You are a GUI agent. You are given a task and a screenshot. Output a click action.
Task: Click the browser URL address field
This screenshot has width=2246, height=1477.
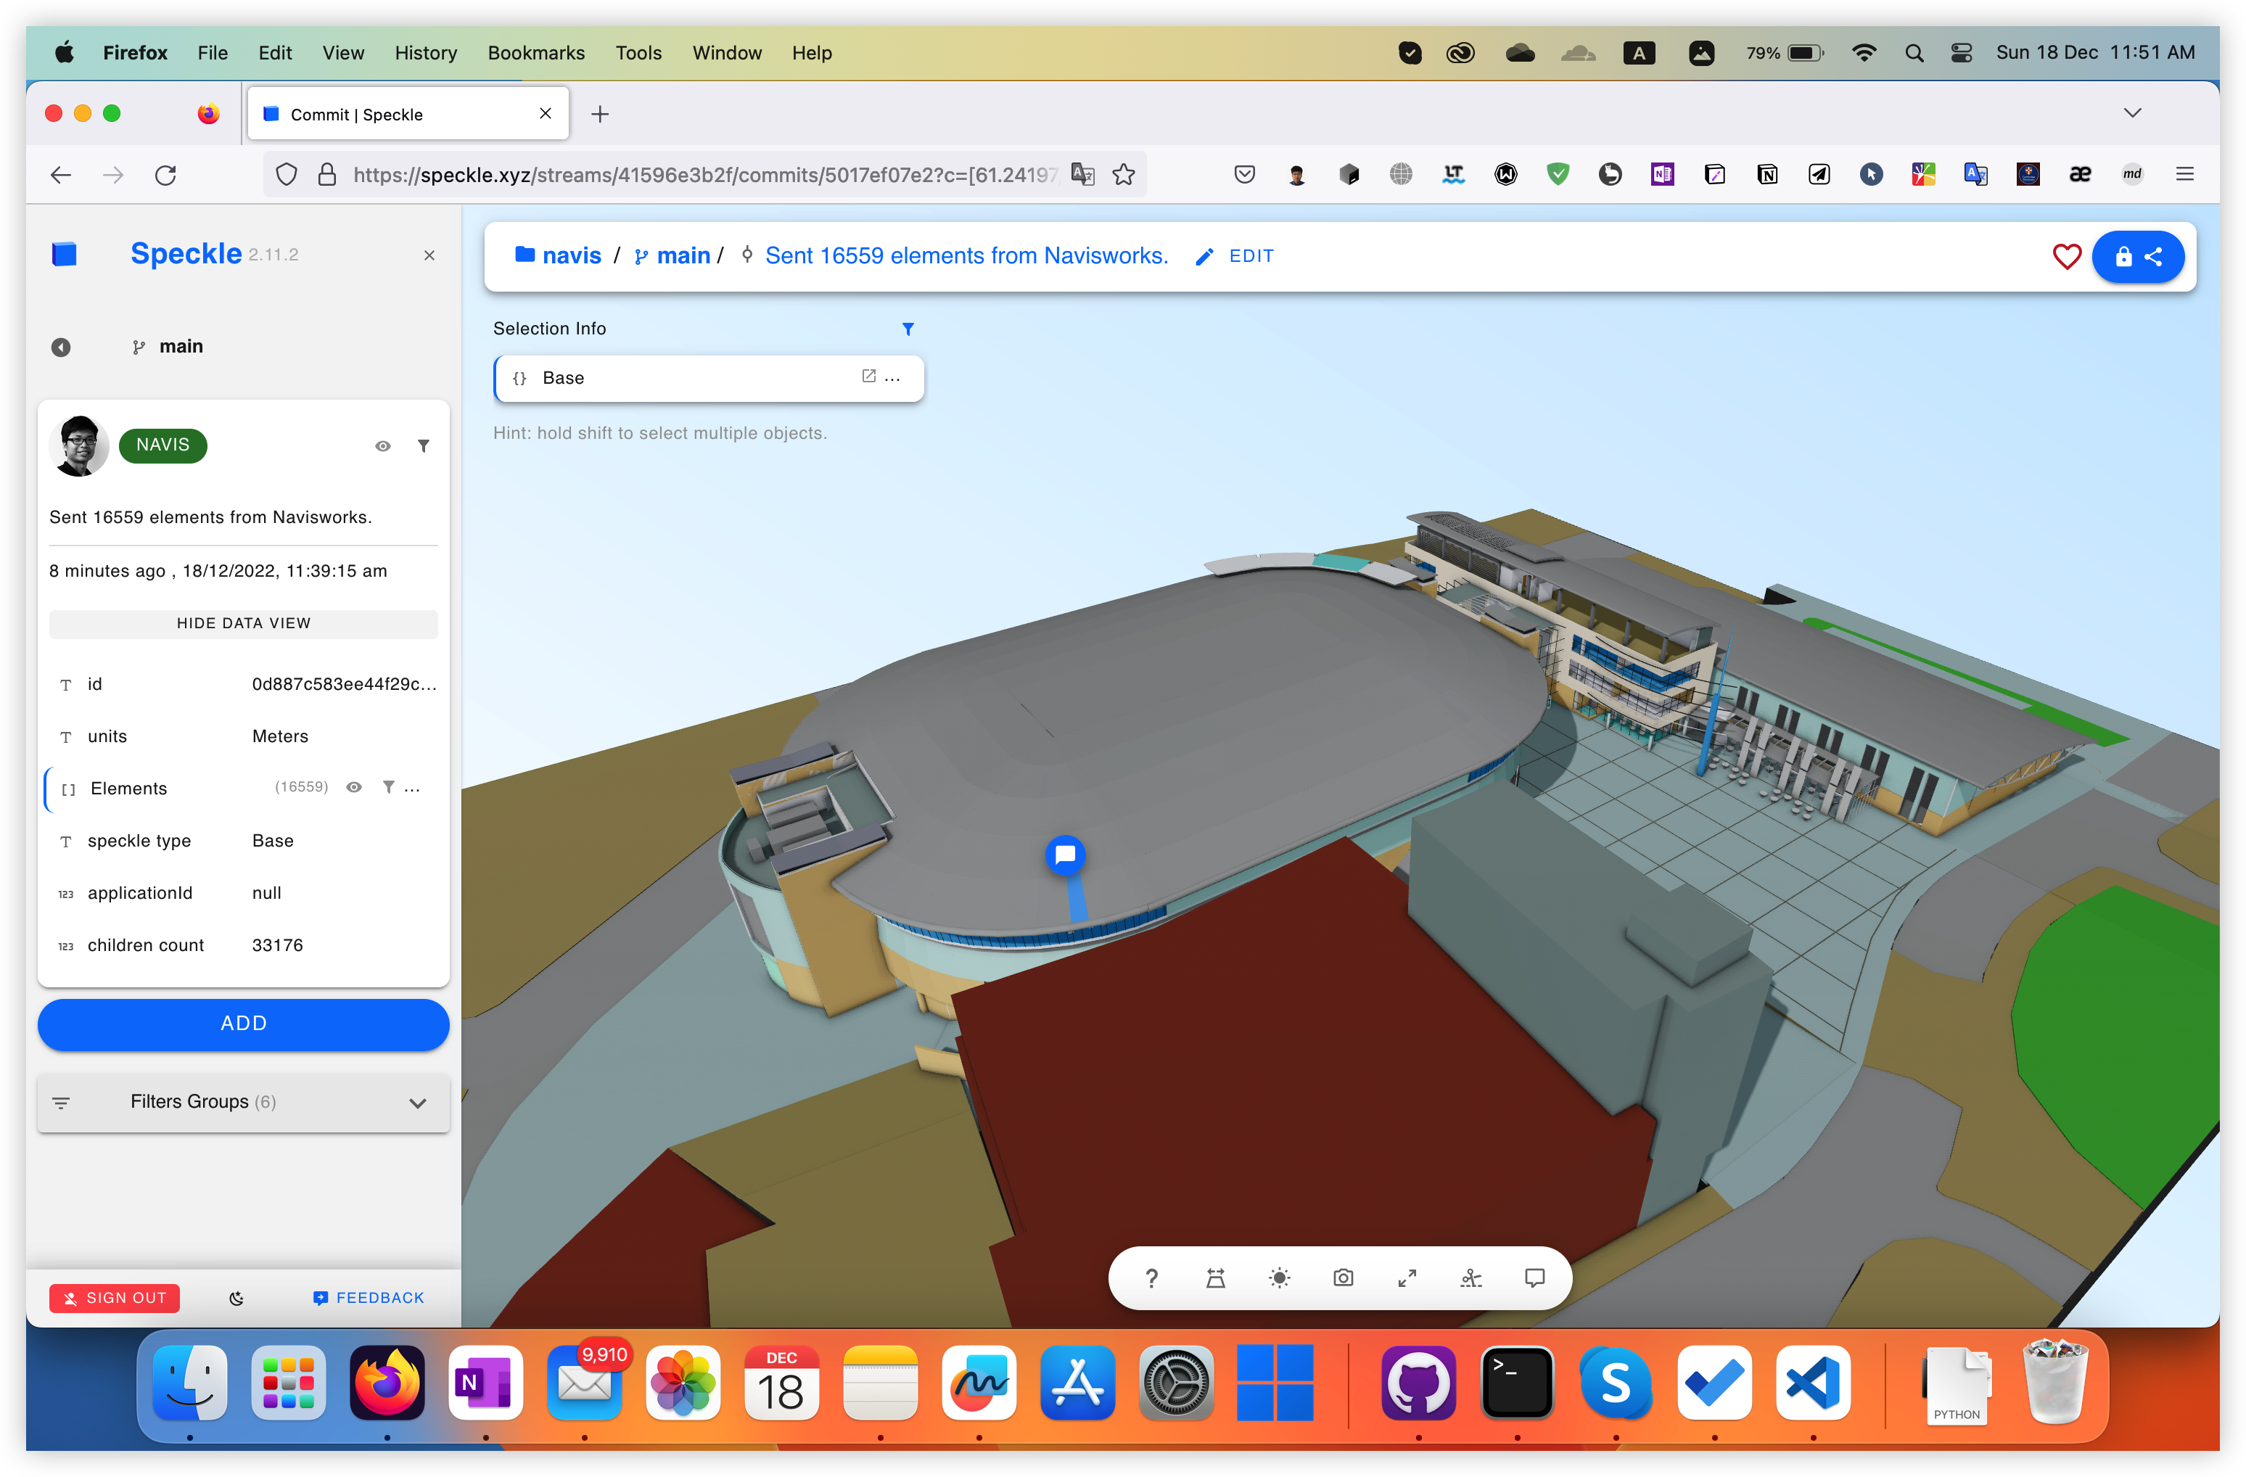703,175
